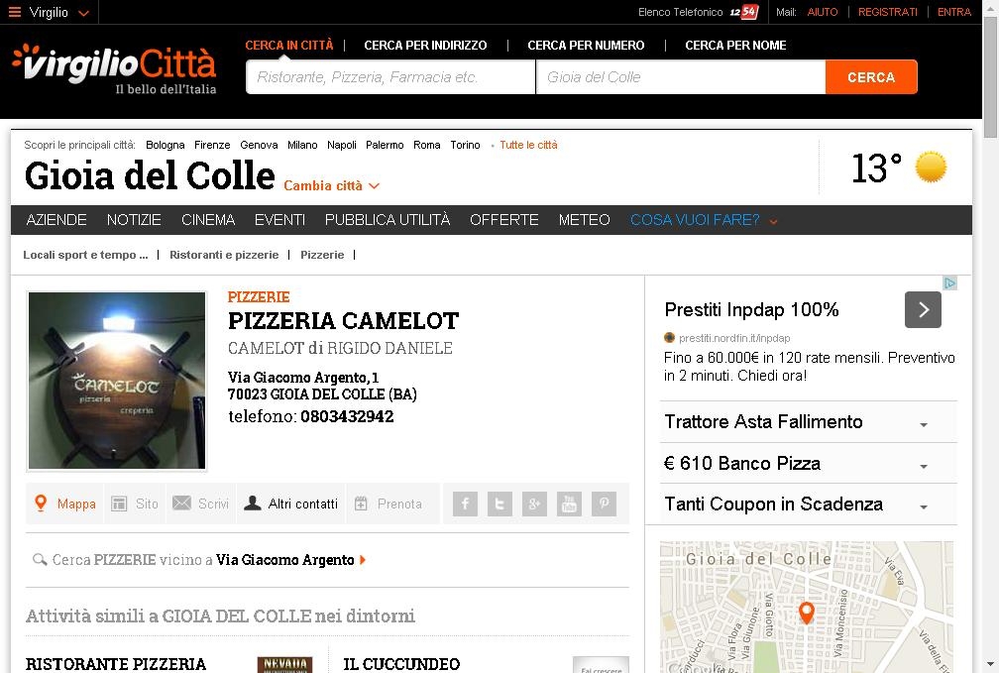
Task: Click the Google Plus share icon
Action: pos(534,505)
